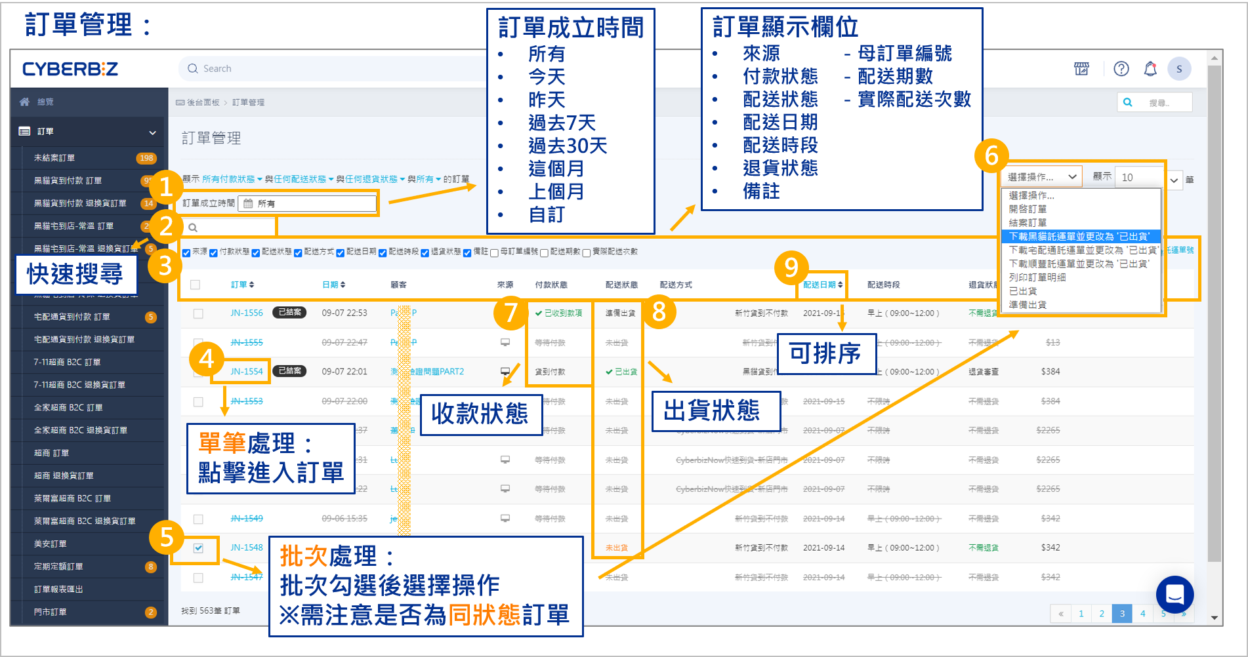
Task: Click the calendar icon in 訂單成立時間 field
Action: 248,204
